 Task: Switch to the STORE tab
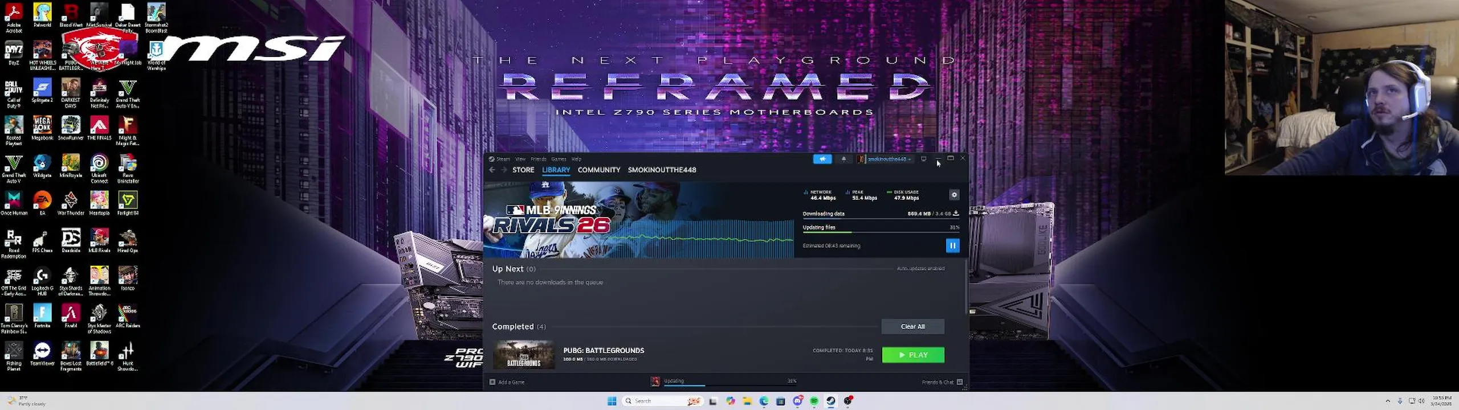523,170
